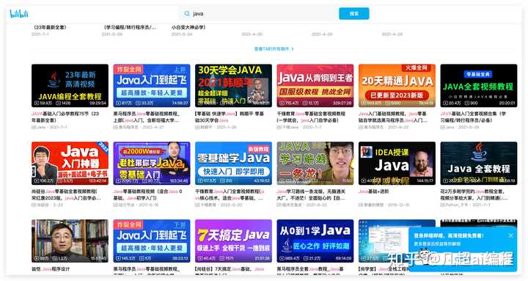Click play-count icon on 'JAVA全套视频教程' thumbnail
The width and height of the screenshot is (528, 281).
tap(446, 103)
